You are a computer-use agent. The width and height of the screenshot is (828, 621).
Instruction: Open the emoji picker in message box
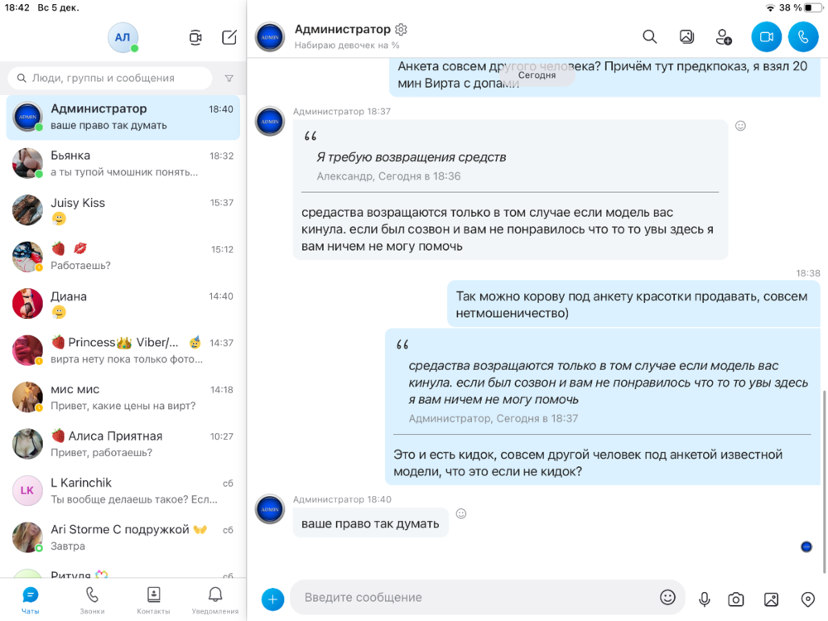pyautogui.click(x=667, y=597)
